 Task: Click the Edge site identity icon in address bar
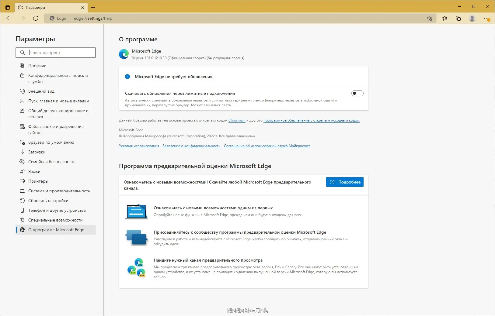pos(52,18)
